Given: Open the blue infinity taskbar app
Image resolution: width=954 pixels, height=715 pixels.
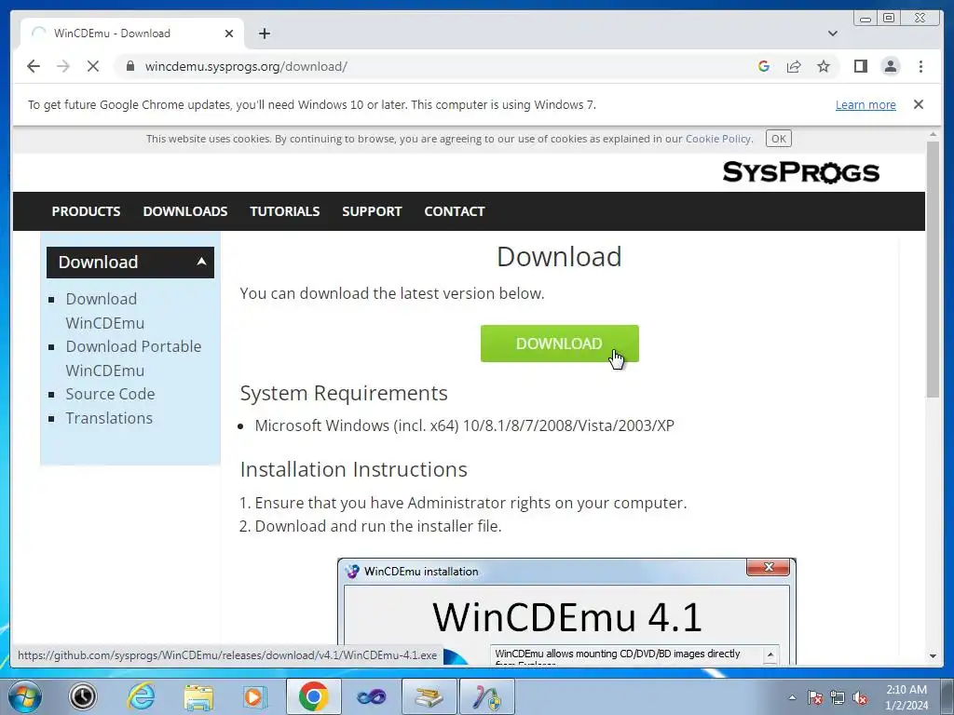Looking at the screenshot, I should click(x=371, y=696).
